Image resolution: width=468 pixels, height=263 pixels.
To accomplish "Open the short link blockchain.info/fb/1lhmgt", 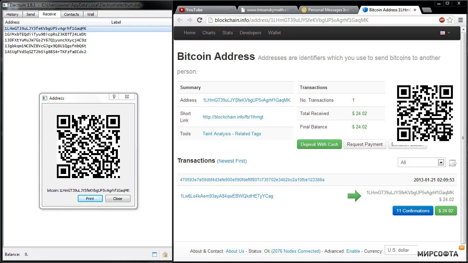I will coord(233,117).
